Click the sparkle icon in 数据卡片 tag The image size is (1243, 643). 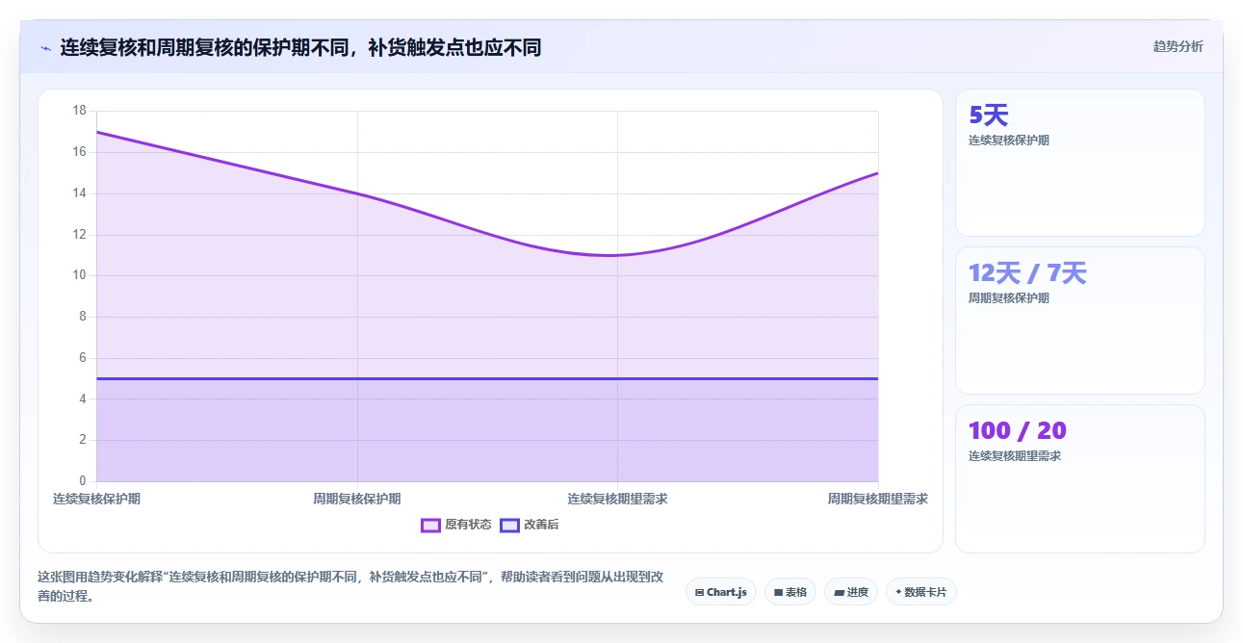[x=898, y=592]
